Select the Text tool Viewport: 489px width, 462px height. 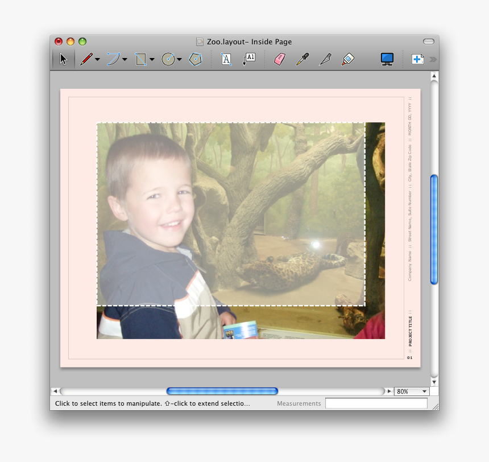click(x=226, y=59)
